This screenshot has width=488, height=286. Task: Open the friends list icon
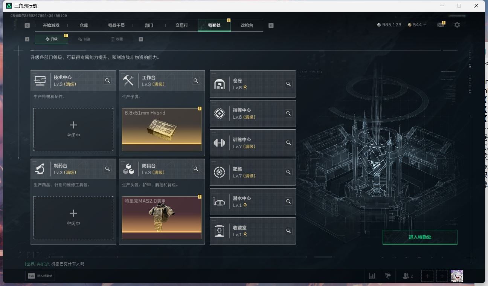click(x=407, y=276)
